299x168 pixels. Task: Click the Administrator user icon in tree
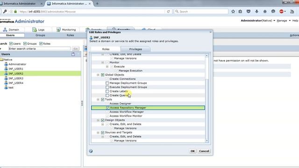pyautogui.click(x=6, y=64)
